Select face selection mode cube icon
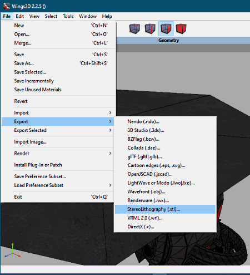The image size is (250, 275). click(x=166, y=28)
